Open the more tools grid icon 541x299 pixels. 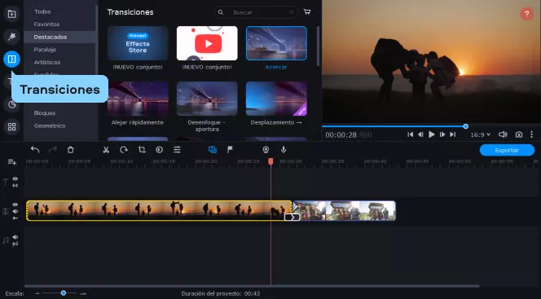11,127
